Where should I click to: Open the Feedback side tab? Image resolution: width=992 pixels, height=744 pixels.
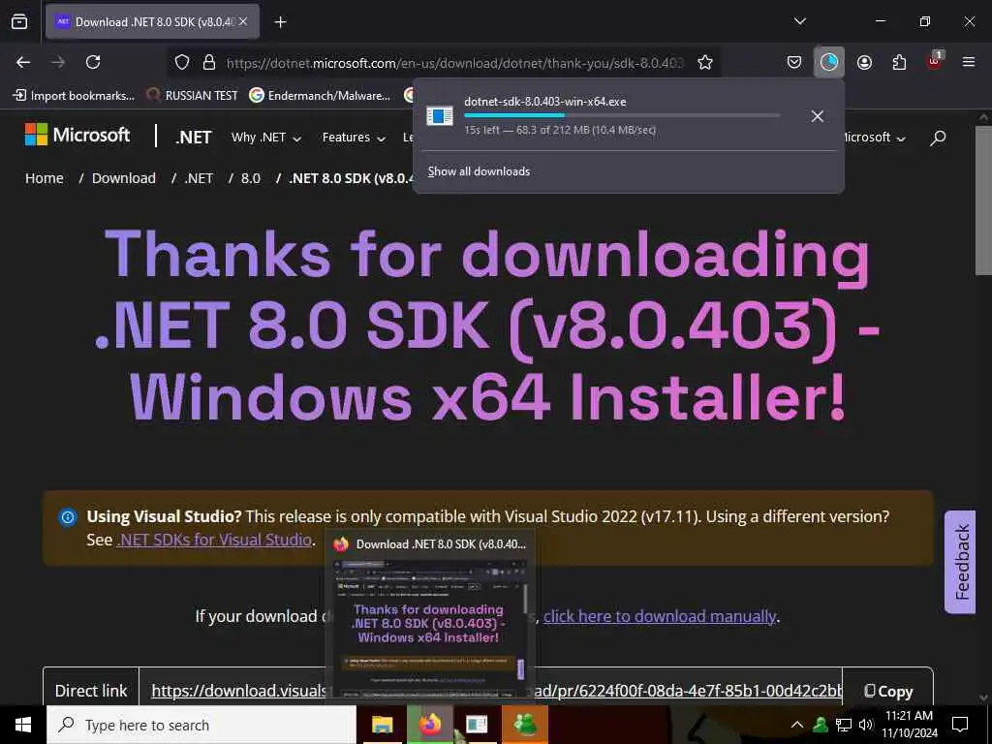pyautogui.click(x=960, y=562)
